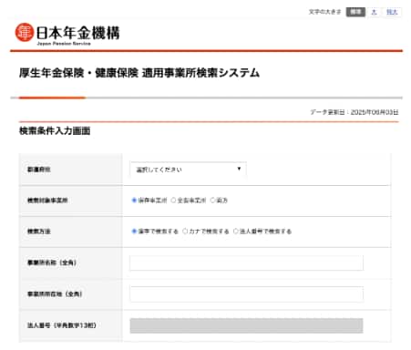Click the red Japan Pension Service logo emblem
Screen dimensions: 411x350
pyautogui.click(x=25, y=32)
